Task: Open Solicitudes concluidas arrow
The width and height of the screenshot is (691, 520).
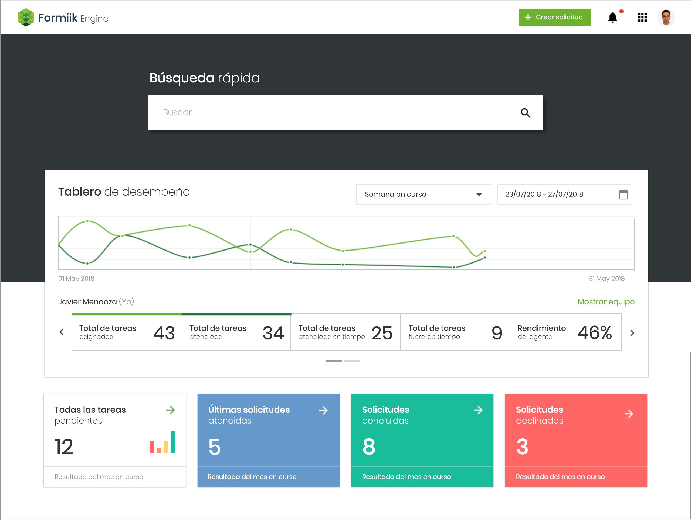Action: (478, 410)
